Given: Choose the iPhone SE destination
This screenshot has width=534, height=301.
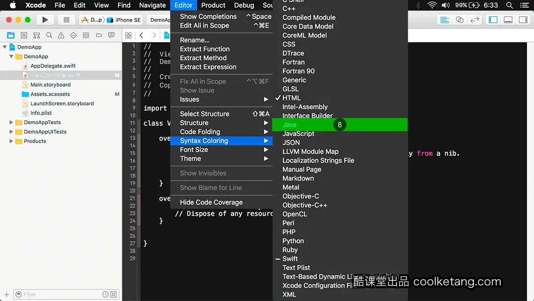Looking at the screenshot, I should tap(124, 20).
